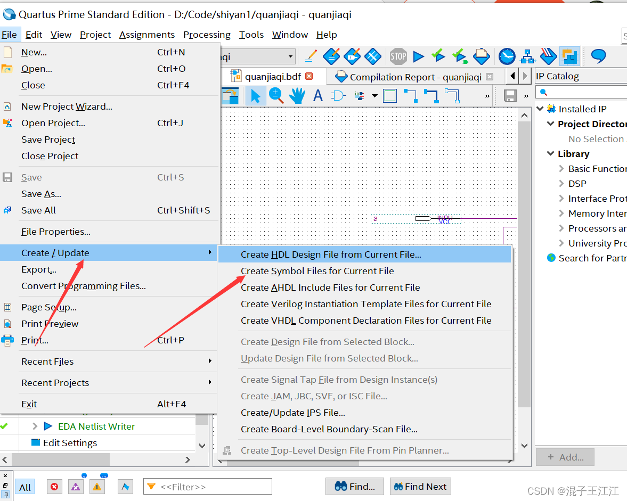Viewport: 627px width, 501px height.
Task: Select the Hand pan tool
Action: 297,96
